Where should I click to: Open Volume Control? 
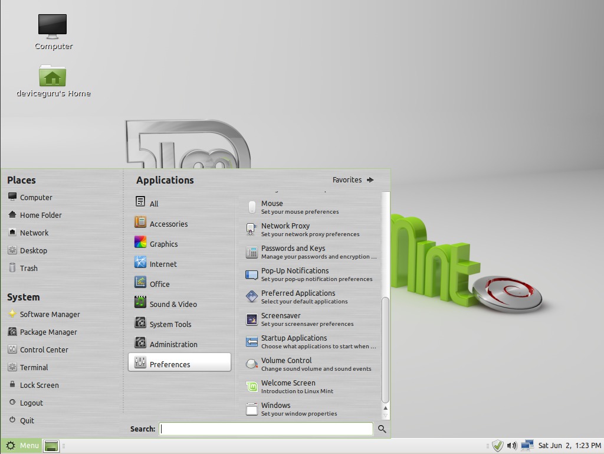[x=310, y=364]
